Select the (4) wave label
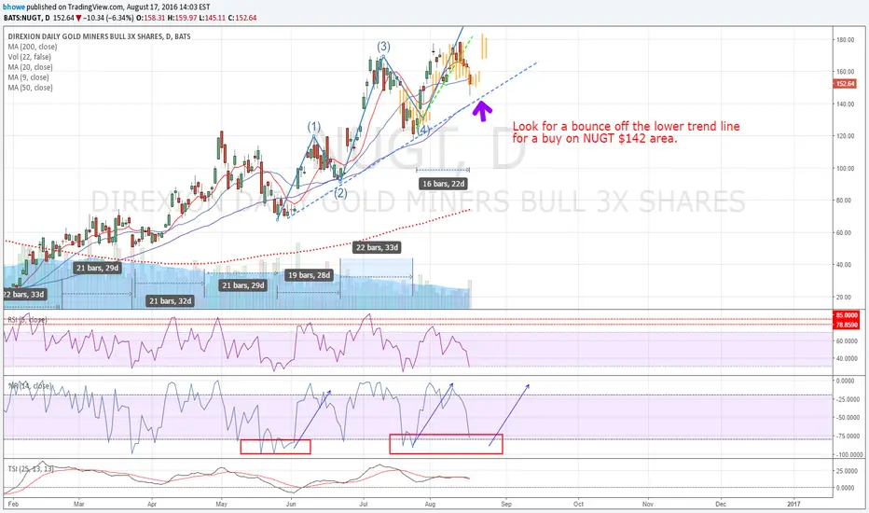Image resolution: width=869 pixels, height=513 pixels. [423, 131]
